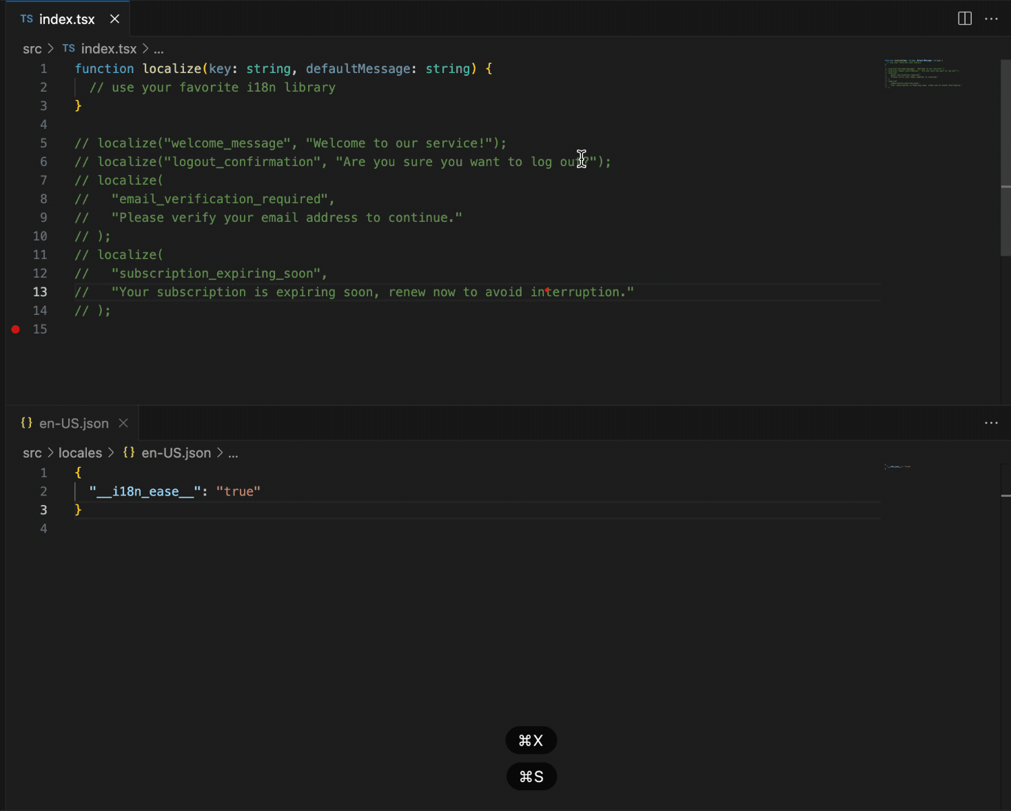Viewport: 1011px width, 811px height.
Task: Click the TS file icon on the index.tsx tab
Action: [x=27, y=19]
